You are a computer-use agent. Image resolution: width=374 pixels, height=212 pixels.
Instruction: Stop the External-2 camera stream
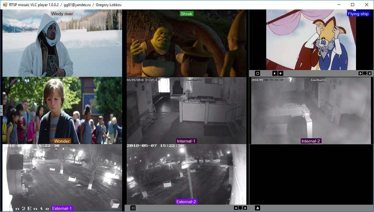point(133,208)
